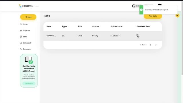
Task: Click the Status column header
Action: pos(96,26)
